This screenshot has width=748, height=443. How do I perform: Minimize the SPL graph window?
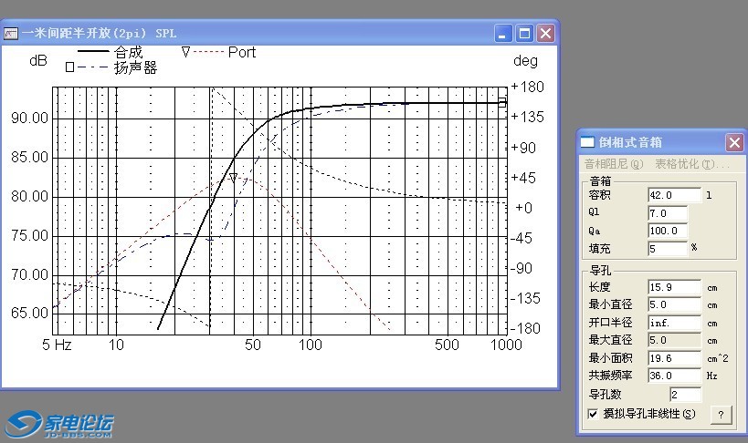tap(503, 34)
